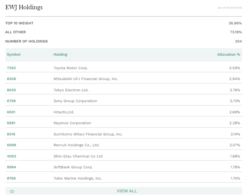Screen dimensions: 247x196
Task: Open ticker symbol 8316 link
Action: tap(11, 134)
